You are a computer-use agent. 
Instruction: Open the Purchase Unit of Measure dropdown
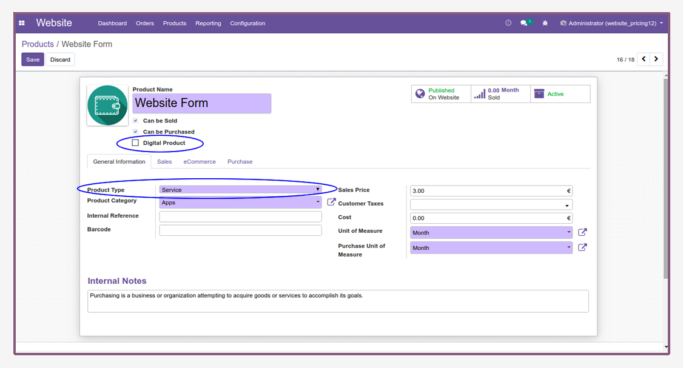click(491, 248)
